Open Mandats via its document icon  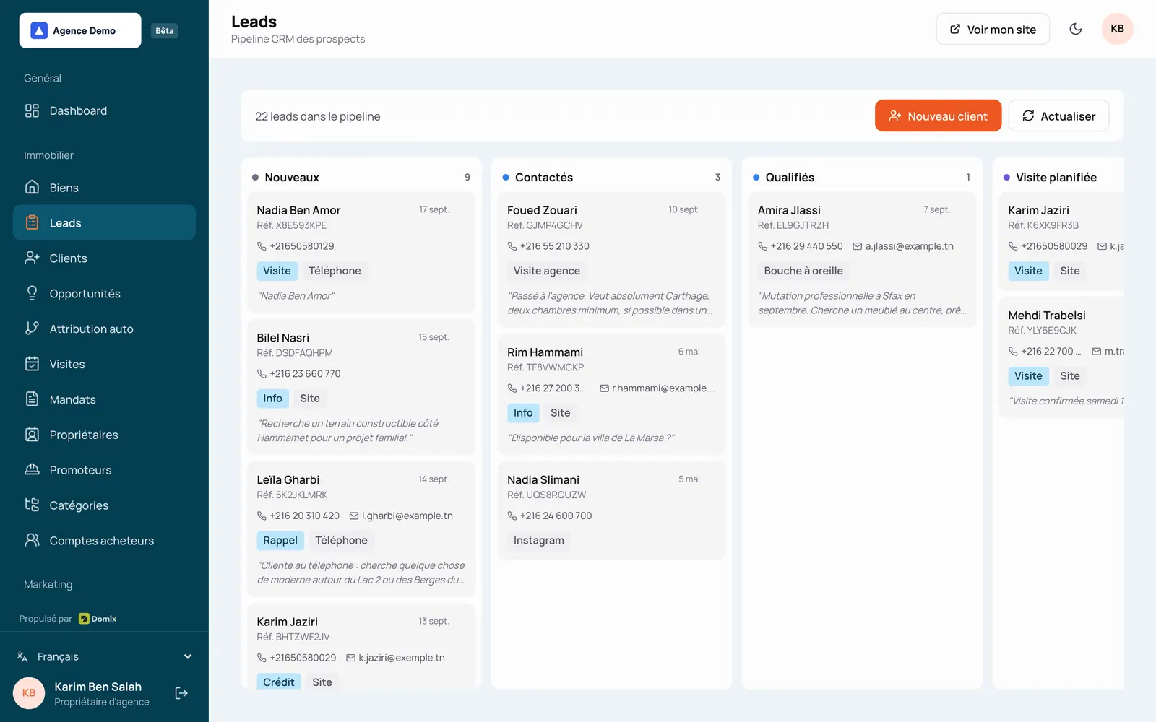pos(32,399)
